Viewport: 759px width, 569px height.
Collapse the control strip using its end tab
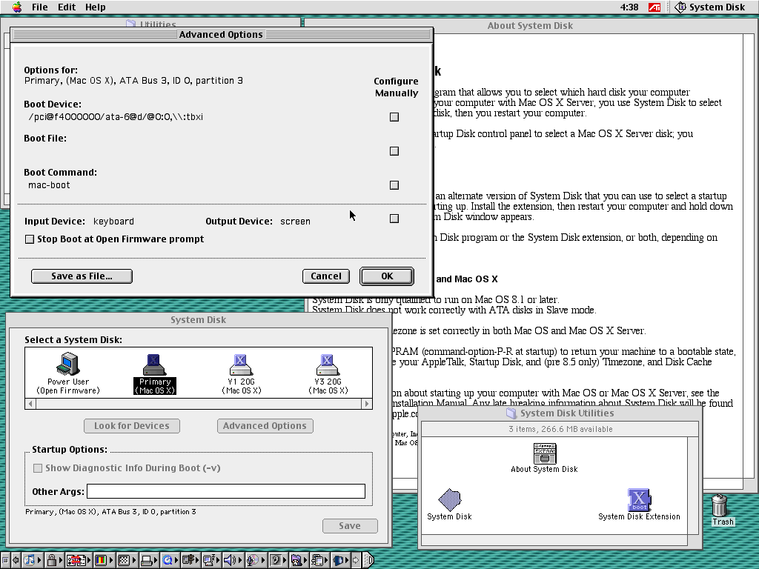click(368, 560)
